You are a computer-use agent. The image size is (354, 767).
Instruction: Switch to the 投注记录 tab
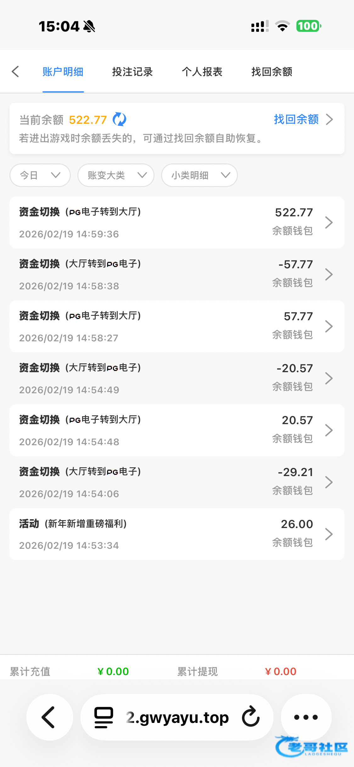[132, 72]
